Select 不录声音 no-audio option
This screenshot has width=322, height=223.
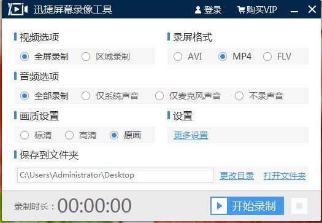pos(259,96)
